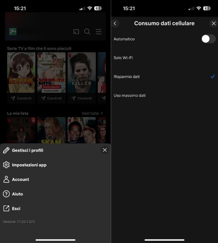Tap the La mia lista heading
The image size is (218, 243).
click(18, 113)
